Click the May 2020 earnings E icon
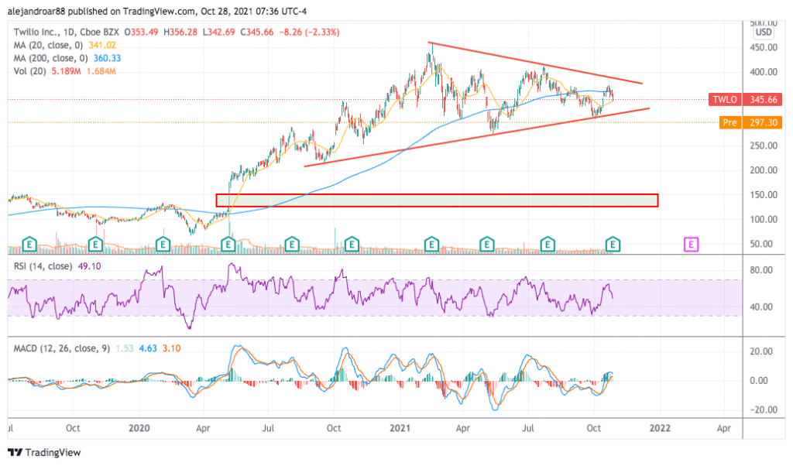The image size is (793, 466). 228,245
